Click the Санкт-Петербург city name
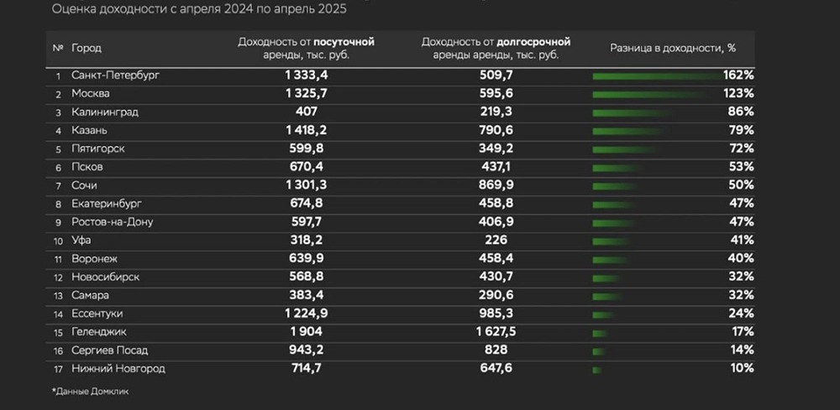 (x=115, y=75)
